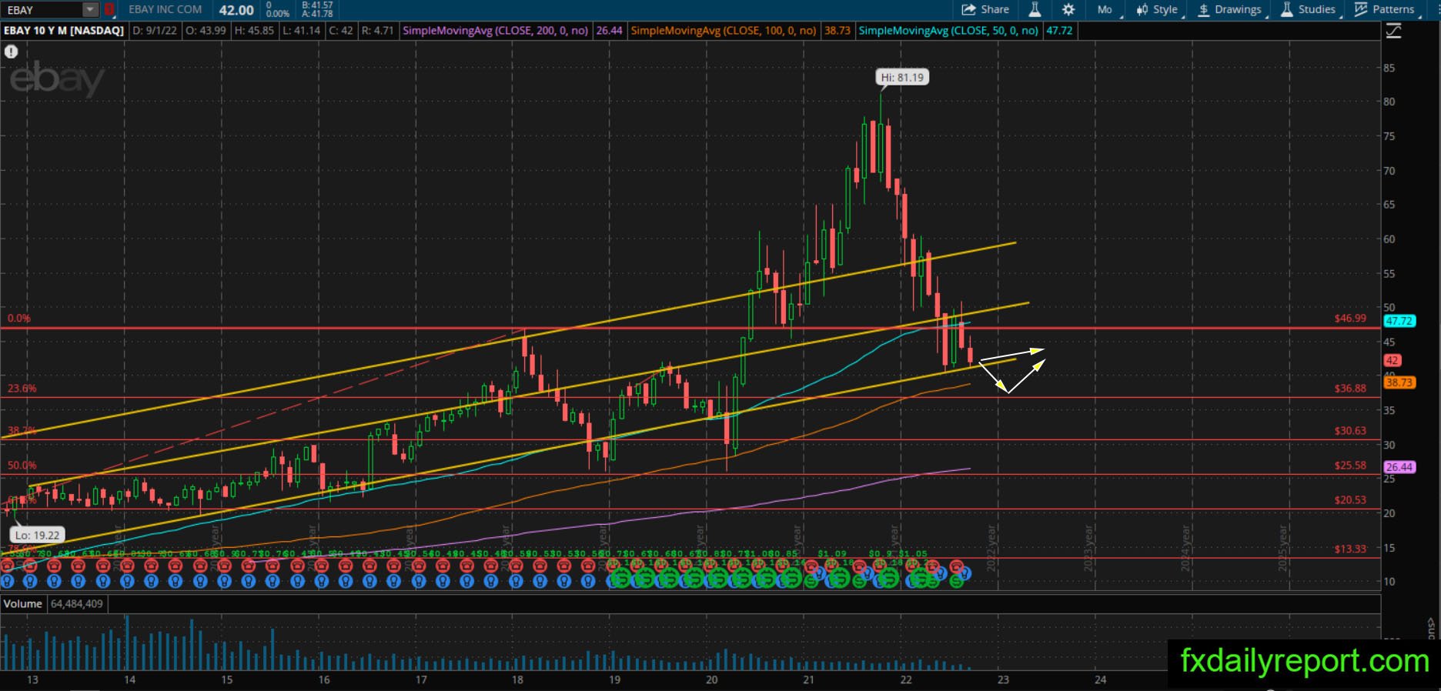The height and width of the screenshot is (691, 1441).
Task: Click the 47.72 value in the study header
Action: (x=1059, y=31)
